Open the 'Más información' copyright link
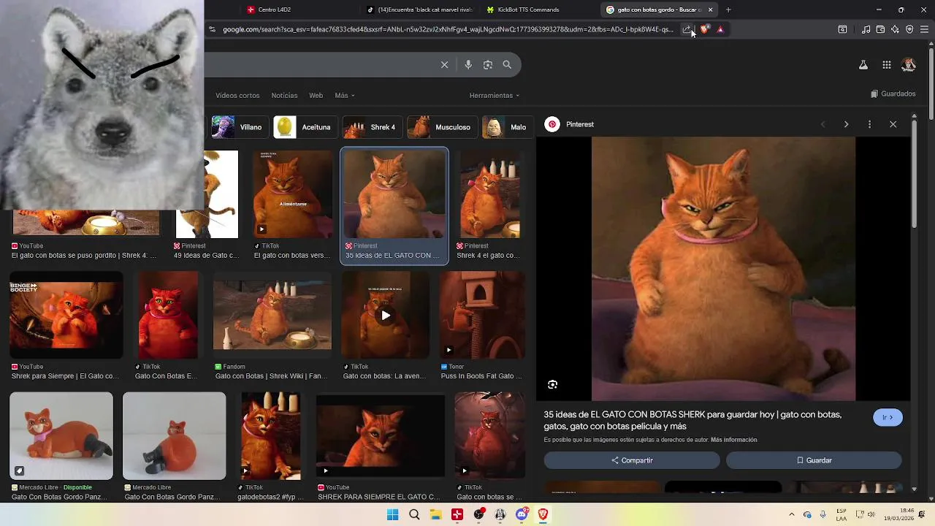The image size is (935, 526). coord(733,440)
